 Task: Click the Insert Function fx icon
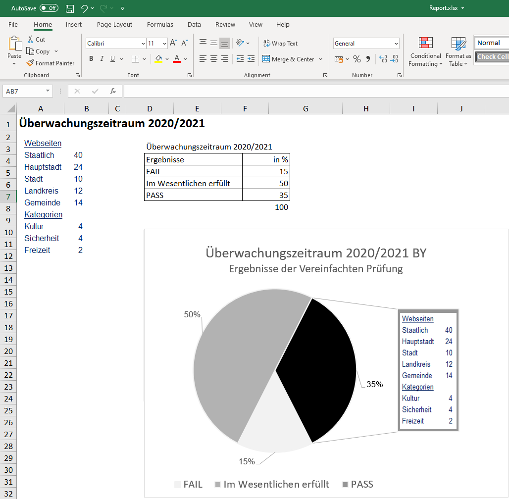click(x=113, y=91)
